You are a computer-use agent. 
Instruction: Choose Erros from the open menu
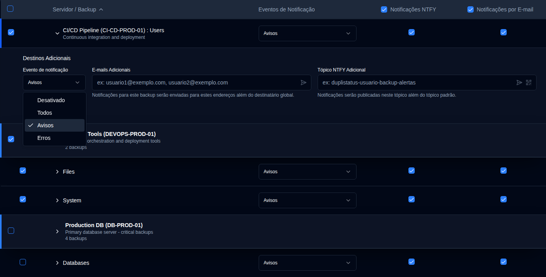tap(55, 138)
